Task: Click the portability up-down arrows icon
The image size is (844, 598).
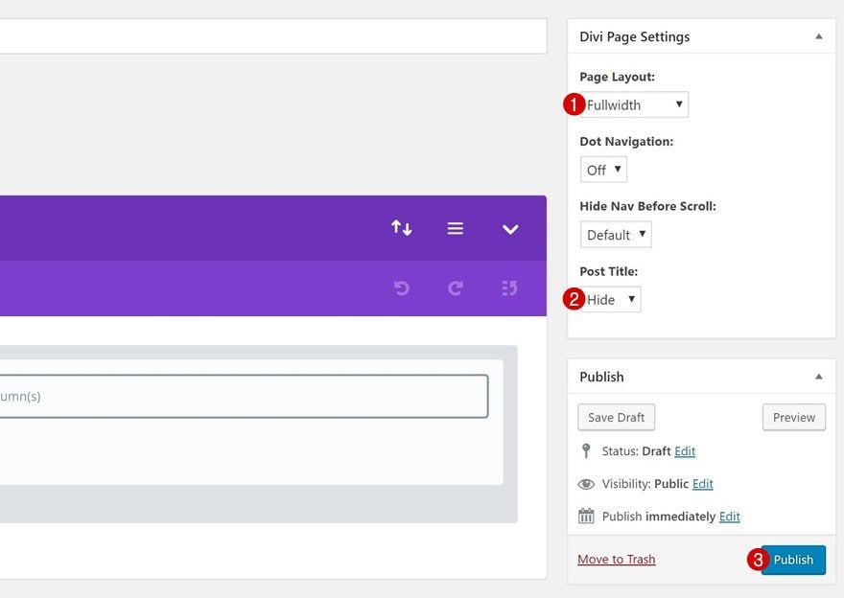Action: 401,228
